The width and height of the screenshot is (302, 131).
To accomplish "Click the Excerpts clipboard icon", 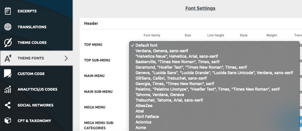I will pyautogui.click(x=8, y=11).
